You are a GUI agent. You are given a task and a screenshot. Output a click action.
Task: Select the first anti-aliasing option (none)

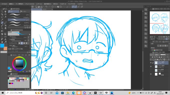point(19,43)
